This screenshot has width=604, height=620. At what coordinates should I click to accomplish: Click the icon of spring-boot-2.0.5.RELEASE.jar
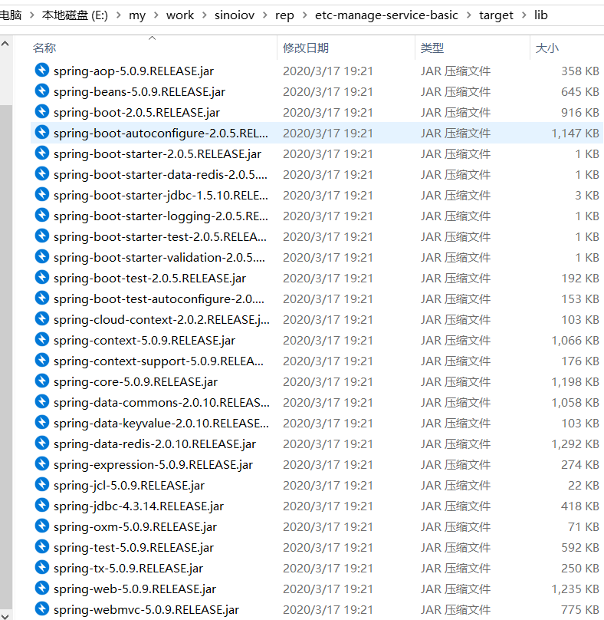(42, 111)
